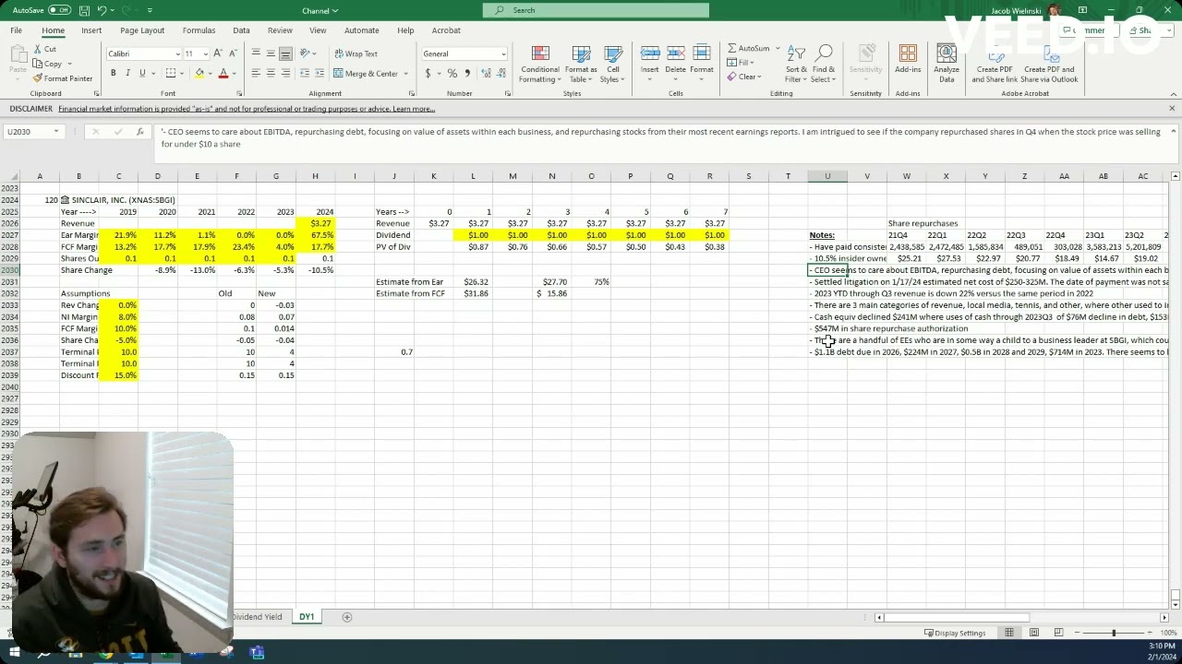
Task: Apply the red font color
Action: [223, 73]
